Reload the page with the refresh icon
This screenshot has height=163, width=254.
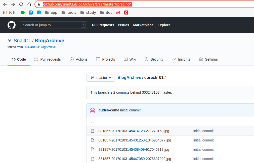tap(21, 4)
